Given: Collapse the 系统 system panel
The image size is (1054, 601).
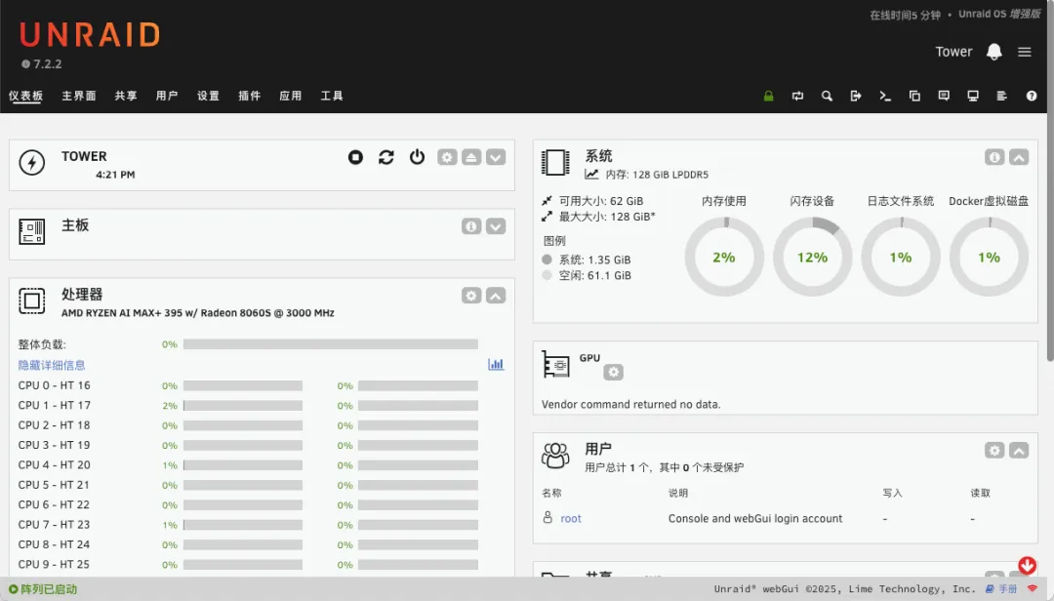Looking at the screenshot, I should pyautogui.click(x=1019, y=157).
